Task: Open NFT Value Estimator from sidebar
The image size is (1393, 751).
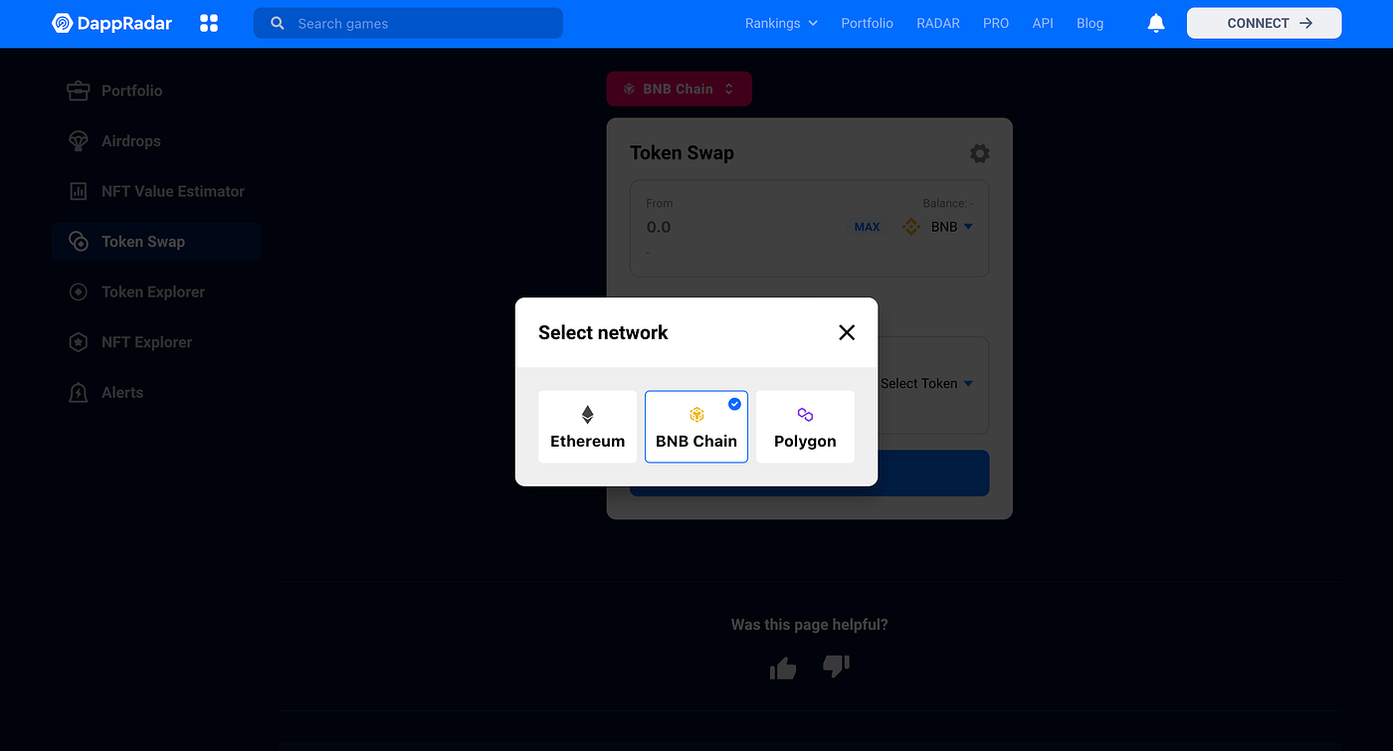Action: [173, 191]
